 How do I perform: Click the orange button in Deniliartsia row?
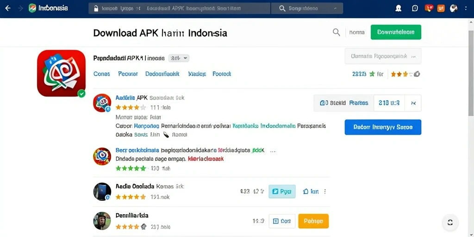pos(313,221)
